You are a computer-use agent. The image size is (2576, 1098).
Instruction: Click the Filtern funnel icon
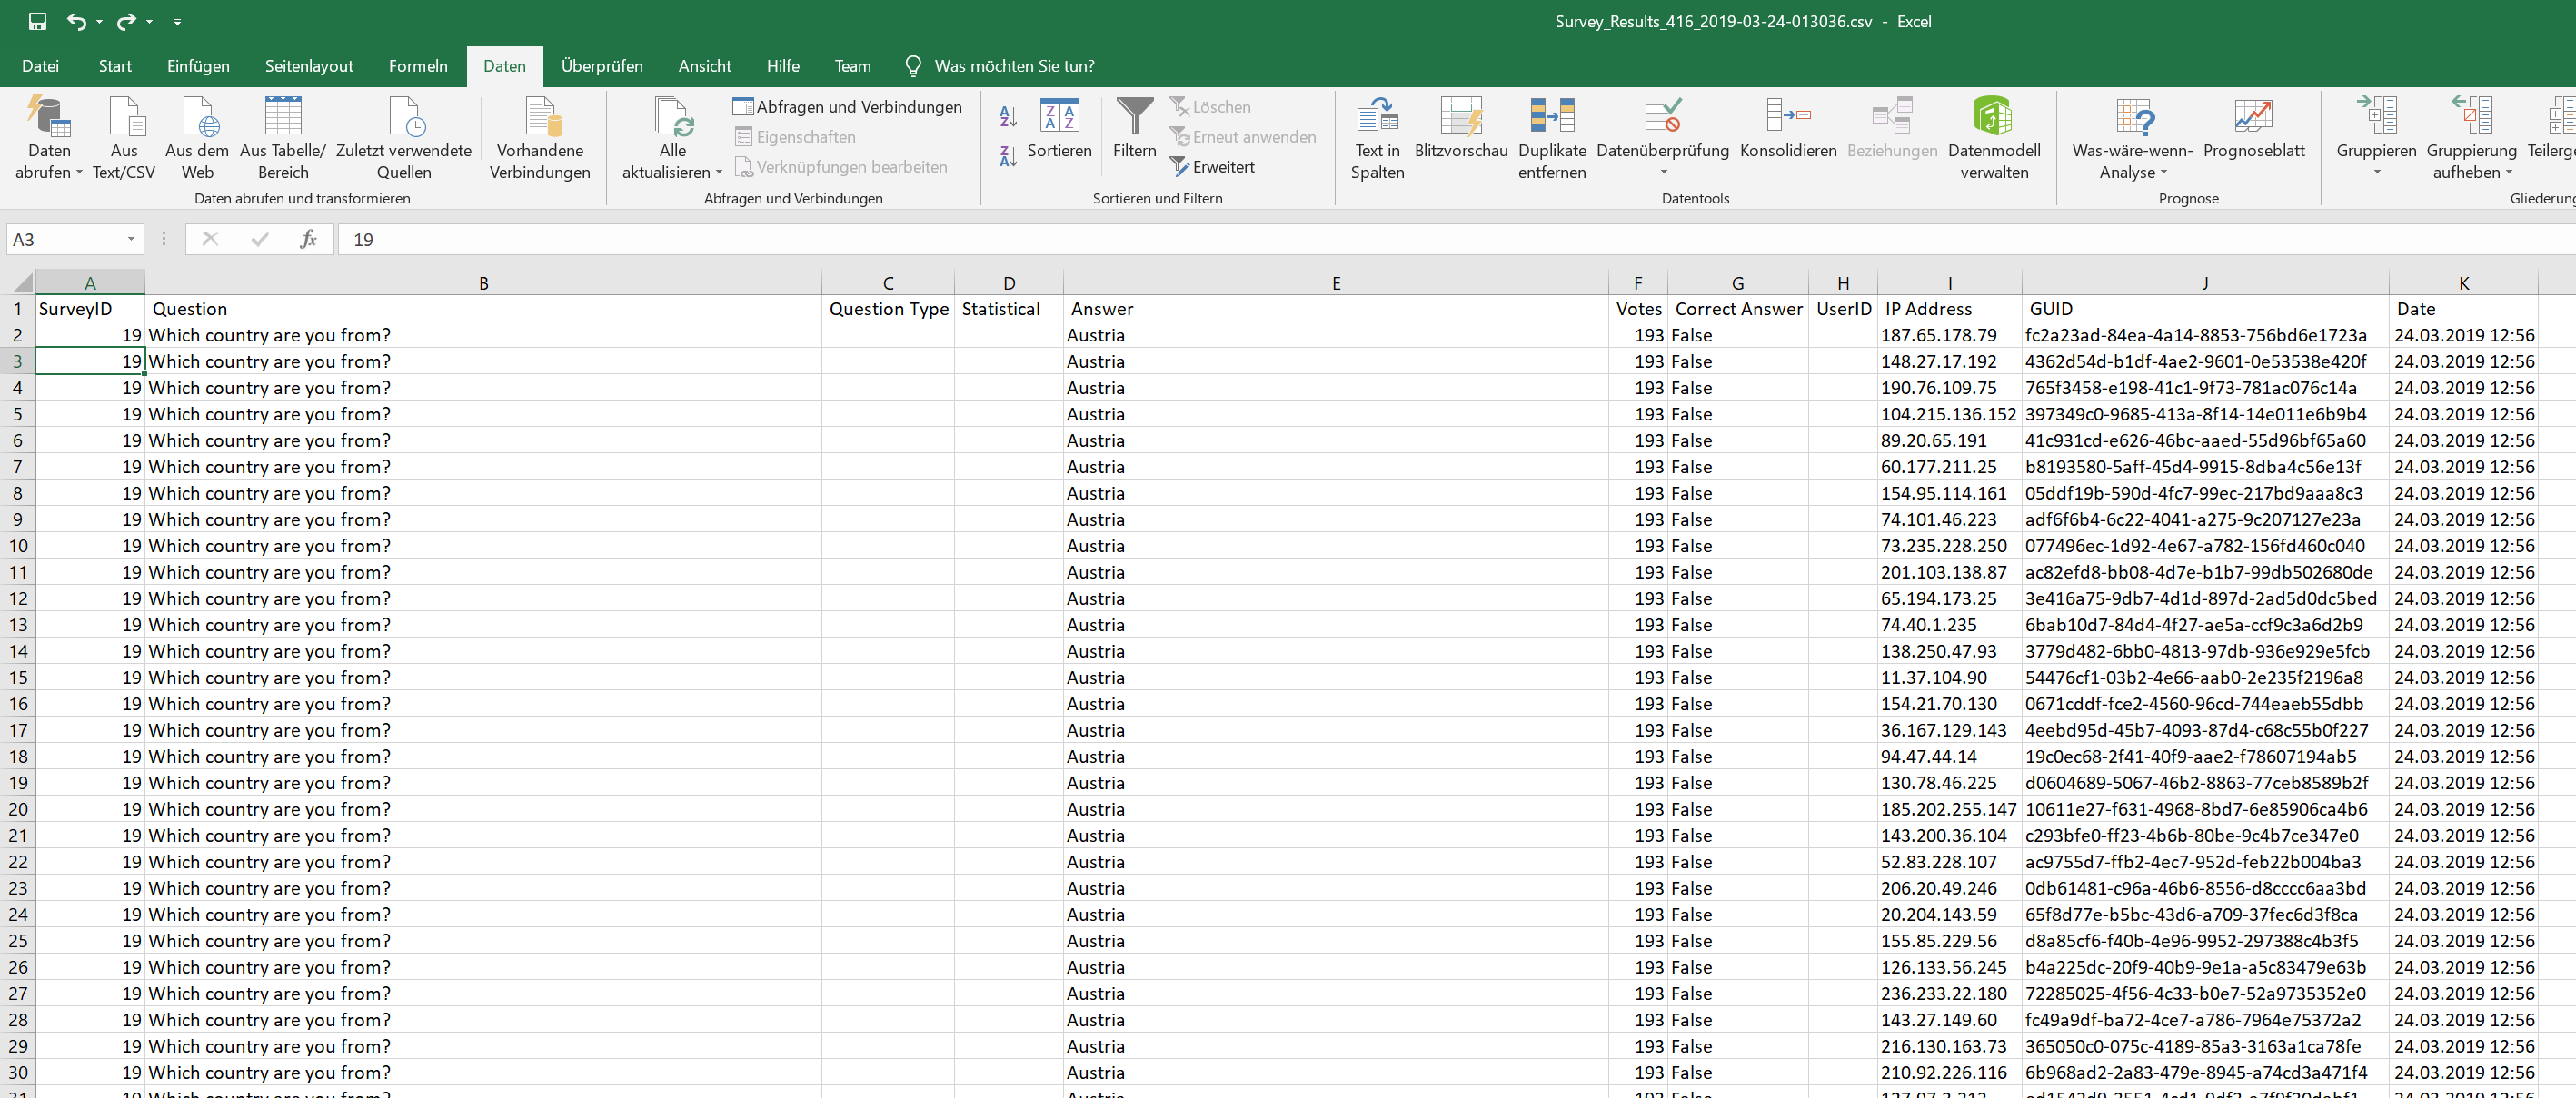pos(1134,117)
